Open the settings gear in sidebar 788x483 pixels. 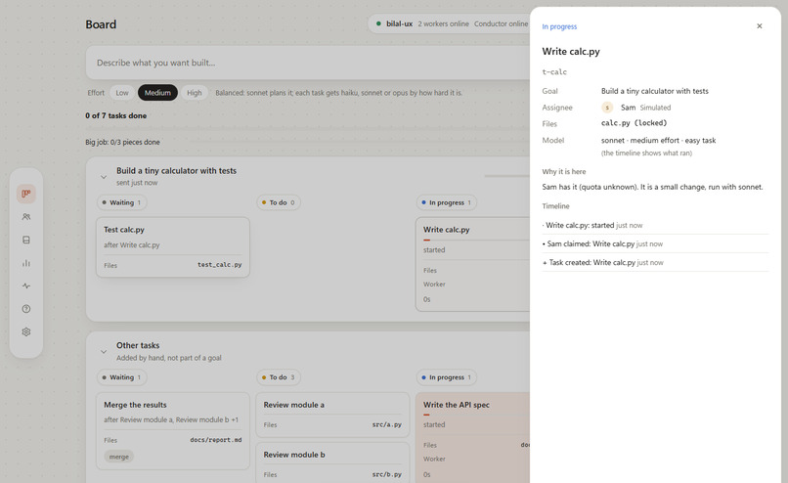26,331
